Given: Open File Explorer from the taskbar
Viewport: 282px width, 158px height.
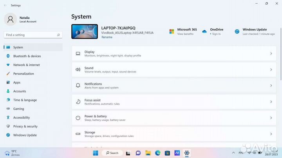Looking at the screenshot, I should pyautogui.click(x=148, y=153).
